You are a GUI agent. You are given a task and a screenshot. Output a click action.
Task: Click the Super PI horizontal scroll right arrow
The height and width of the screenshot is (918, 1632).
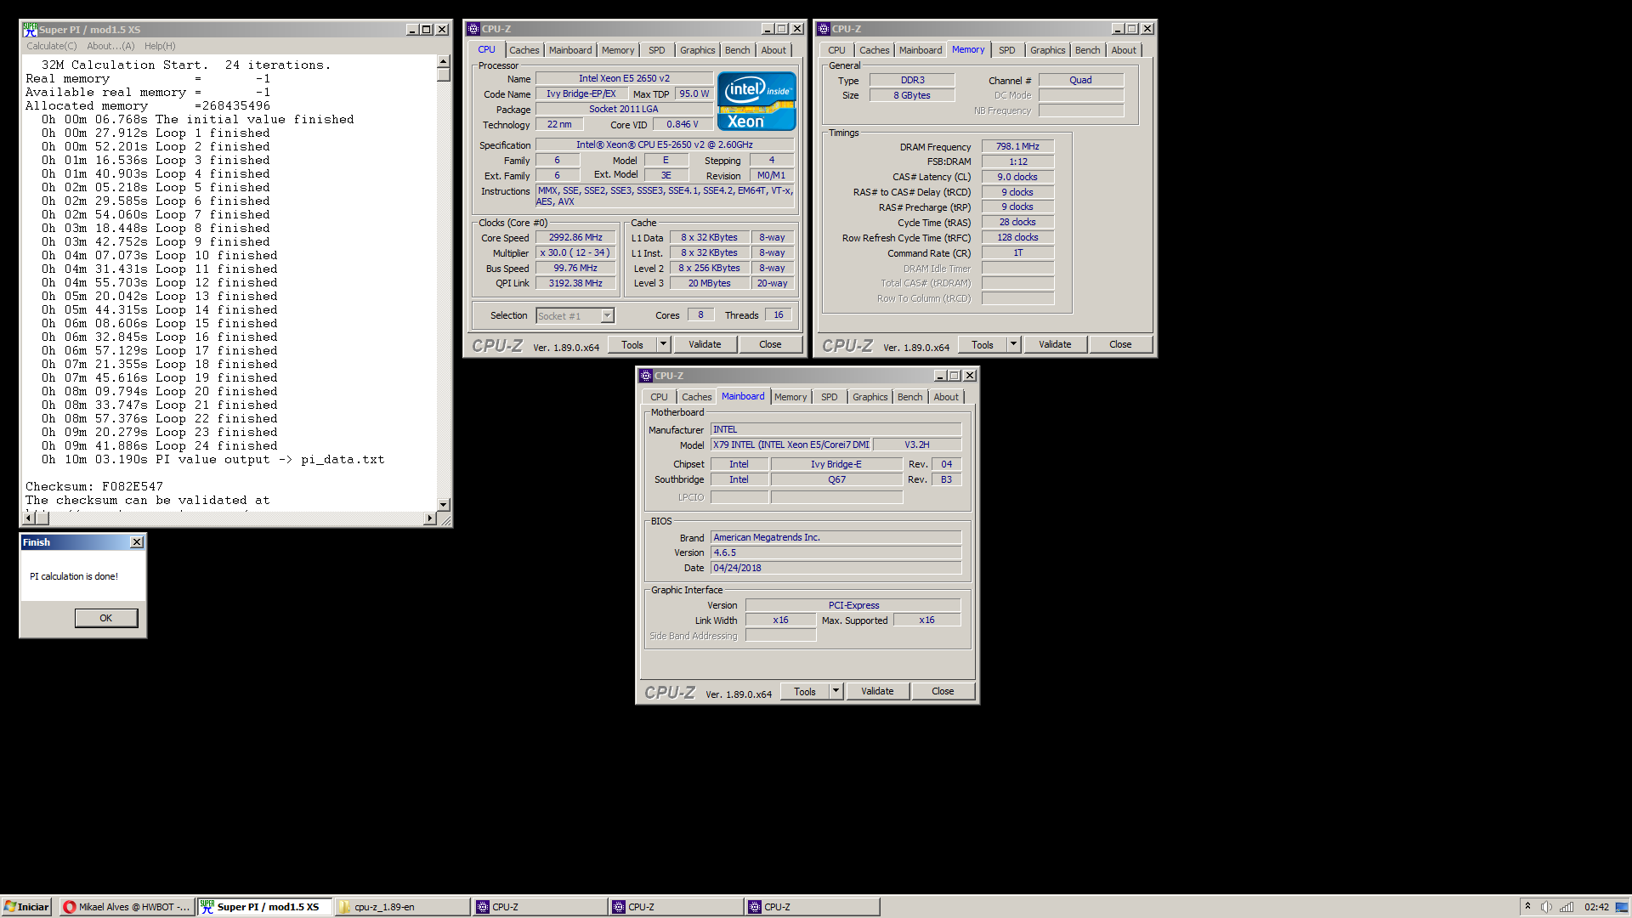(430, 518)
